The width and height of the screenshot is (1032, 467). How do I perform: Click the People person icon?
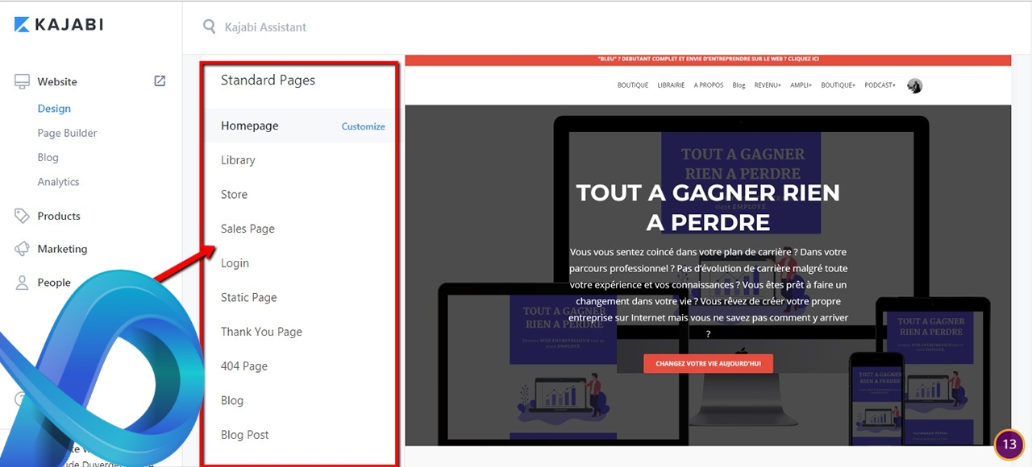[x=22, y=283]
